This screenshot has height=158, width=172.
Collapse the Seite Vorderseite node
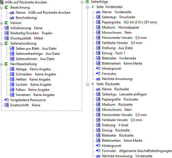88,7
